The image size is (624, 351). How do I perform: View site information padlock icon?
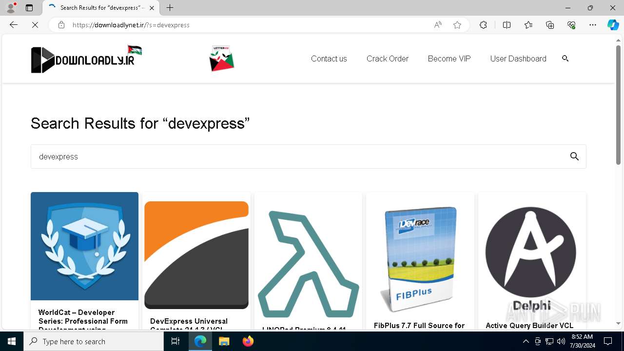tap(61, 25)
